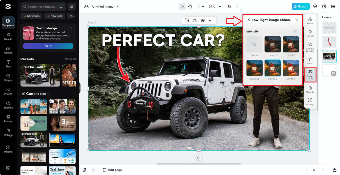Close the Text to design promo card
The height and width of the screenshot is (175, 340).
coord(71,28)
